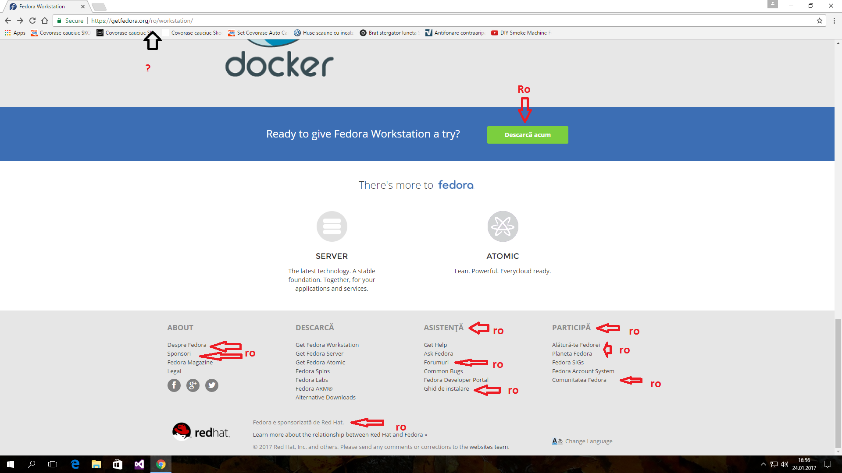Click the Descarcă acum download button
The height and width of the screenshot is (473, 842).
tap(528, 135)
